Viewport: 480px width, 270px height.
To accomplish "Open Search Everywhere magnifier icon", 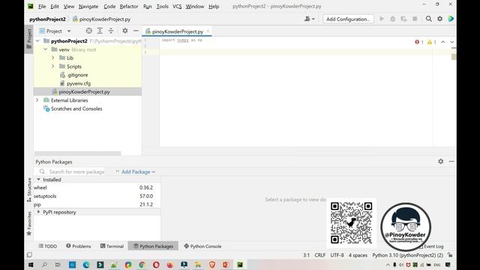I will coord(428,19).
